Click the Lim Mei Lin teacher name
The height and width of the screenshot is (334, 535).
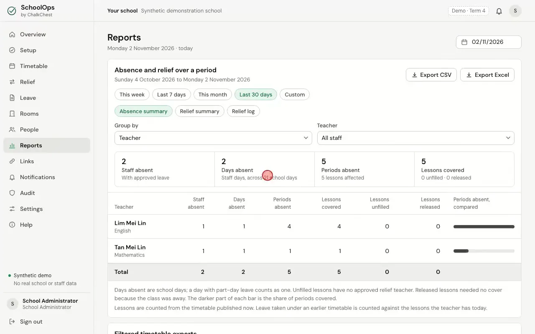130,223
